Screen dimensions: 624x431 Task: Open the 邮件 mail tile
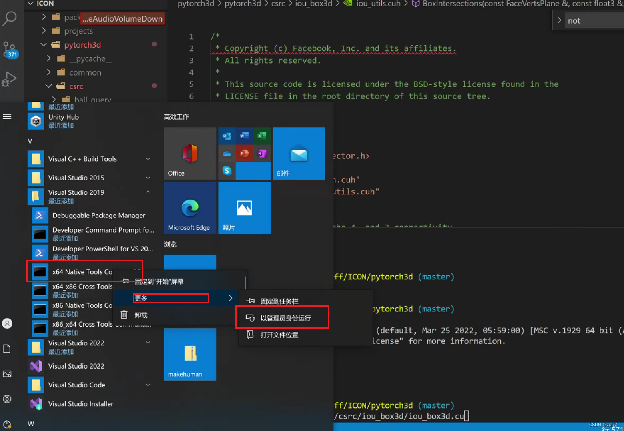point(299,153)
